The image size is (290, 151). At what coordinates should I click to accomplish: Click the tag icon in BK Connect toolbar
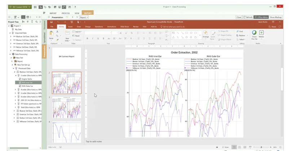click(x=45, y=7)
